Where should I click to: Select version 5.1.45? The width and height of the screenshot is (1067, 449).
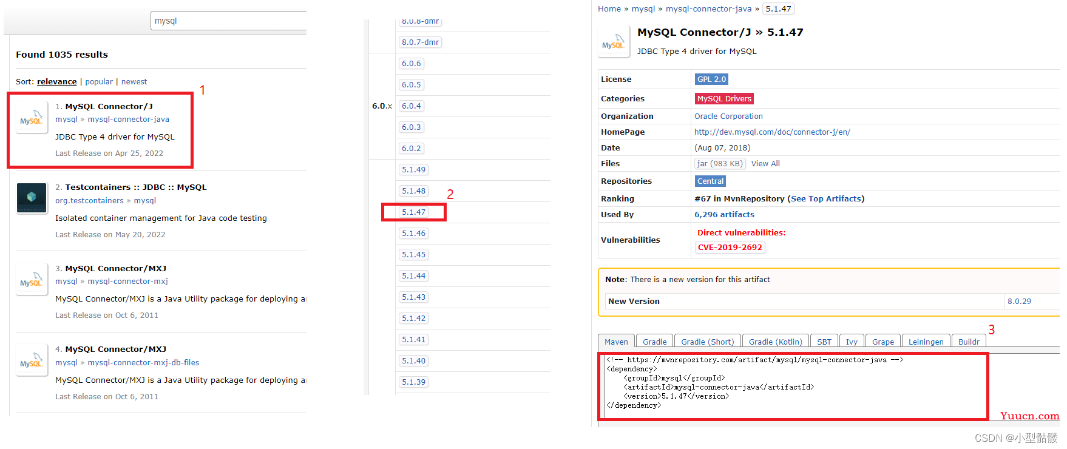[414, 255]
